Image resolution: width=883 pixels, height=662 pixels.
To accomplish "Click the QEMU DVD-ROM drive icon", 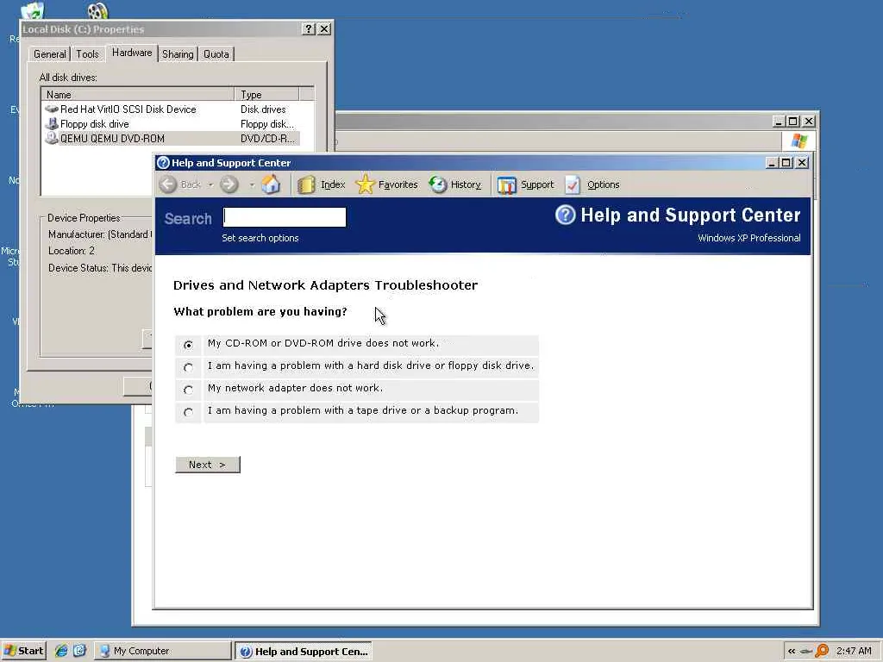I will click(52, 138).
